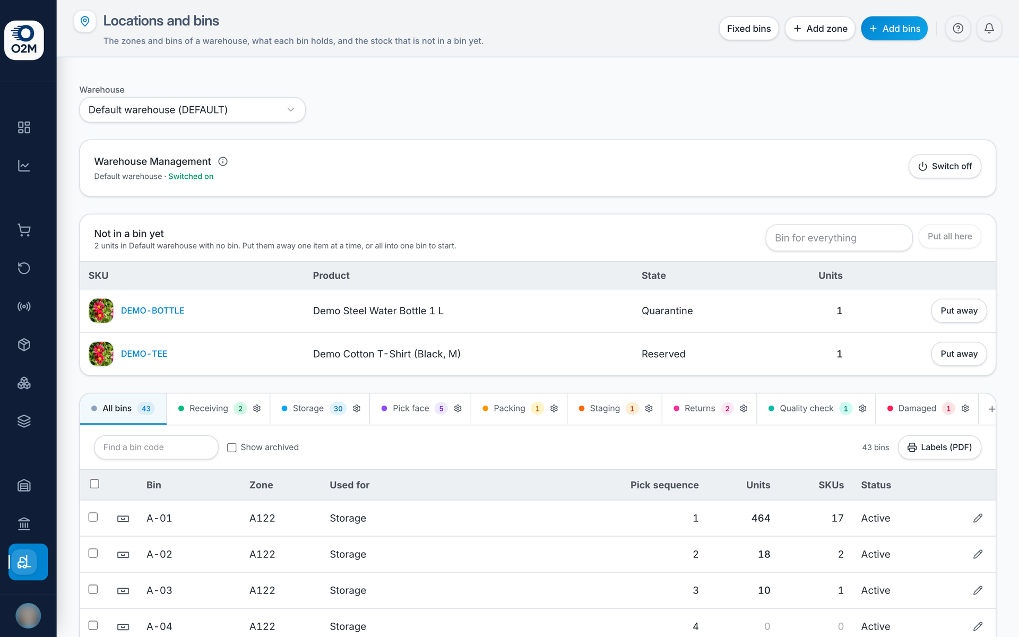Open Pick face zone settings gear

458,408
